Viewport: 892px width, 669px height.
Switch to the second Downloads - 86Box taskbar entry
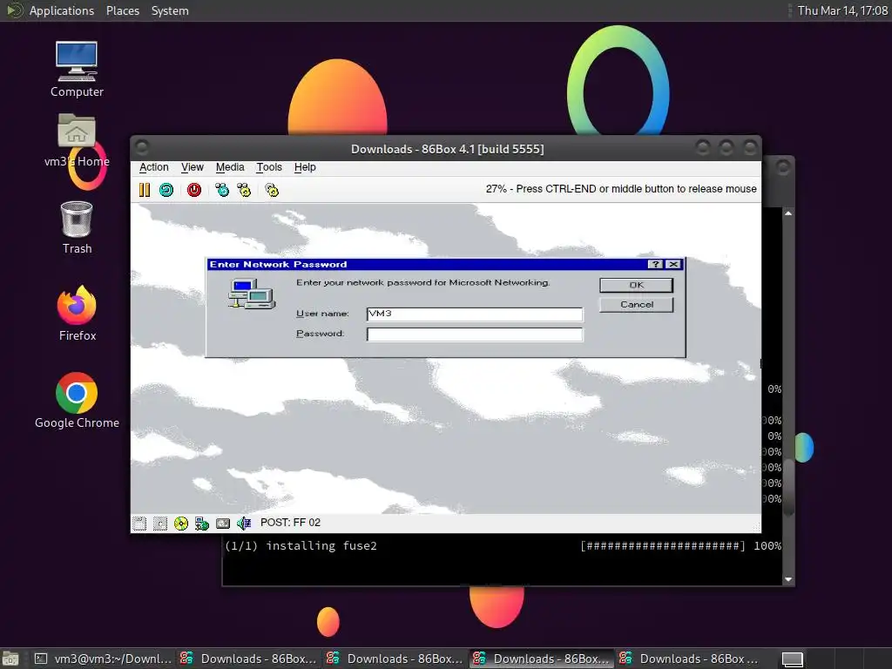click(x=395, y=659)
